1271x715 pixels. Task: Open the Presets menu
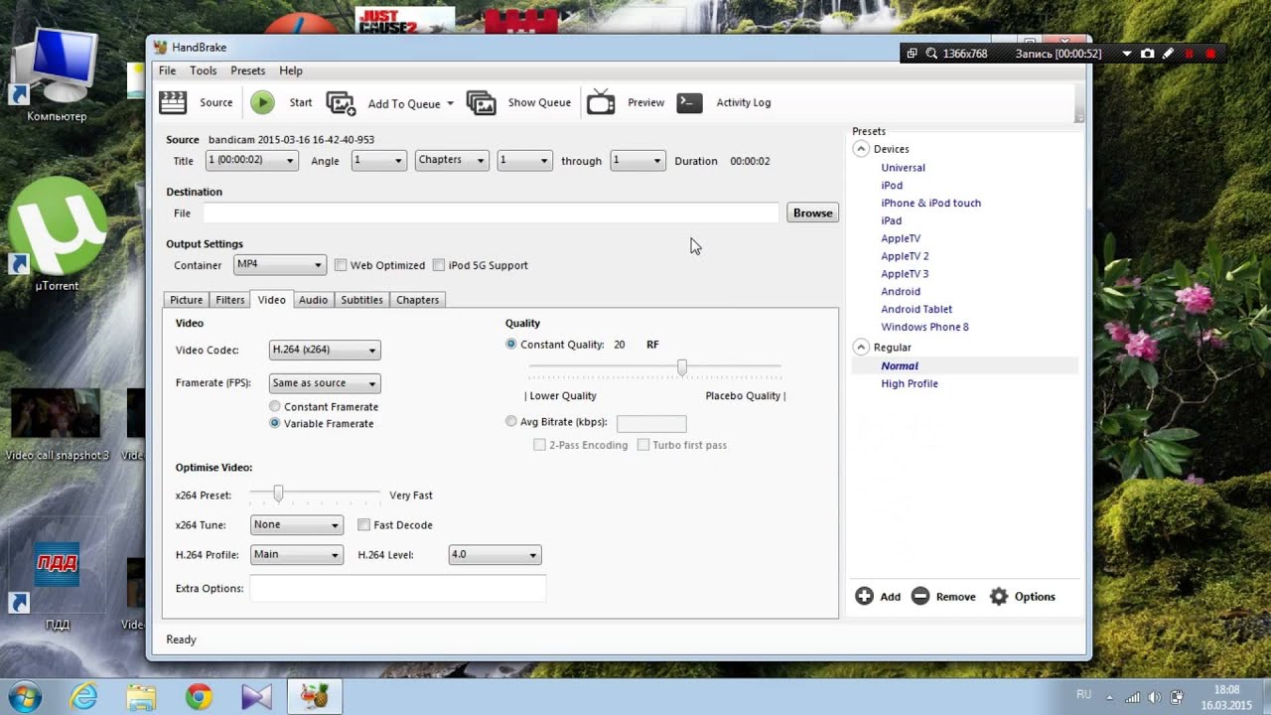click(247, 71)
